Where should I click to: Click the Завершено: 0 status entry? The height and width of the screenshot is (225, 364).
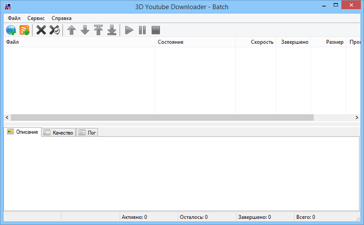coord(254,217)
